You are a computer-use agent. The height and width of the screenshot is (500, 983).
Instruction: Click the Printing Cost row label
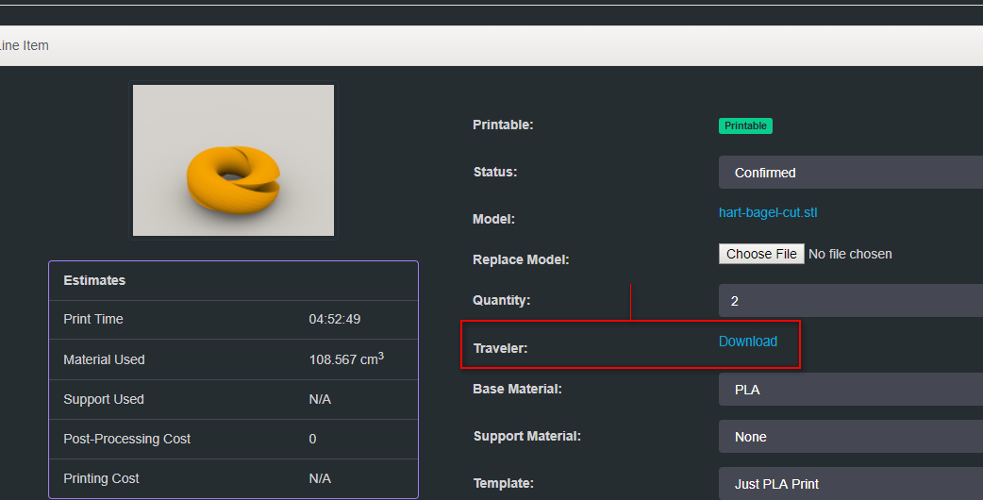[x=101, y=478]
